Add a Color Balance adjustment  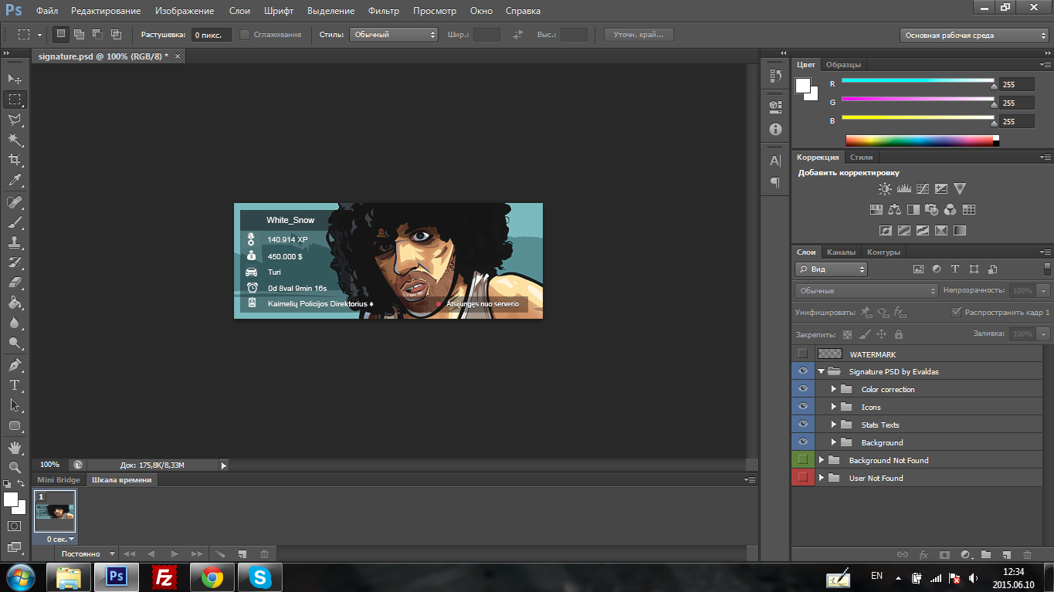point(894,209)
